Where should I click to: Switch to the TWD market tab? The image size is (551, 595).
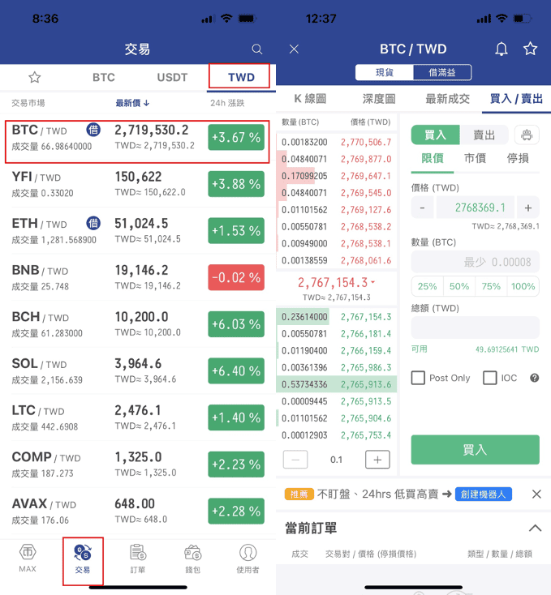[x=241, y=77]
